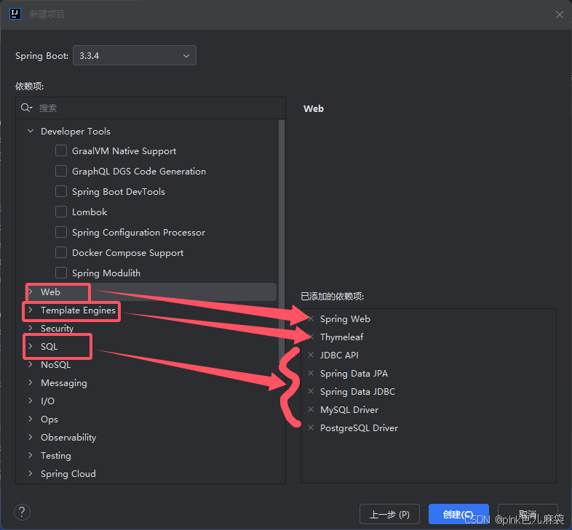
Task: Select MySQL Driver entry
Action: pyautogui.click(x=349, y=410)
